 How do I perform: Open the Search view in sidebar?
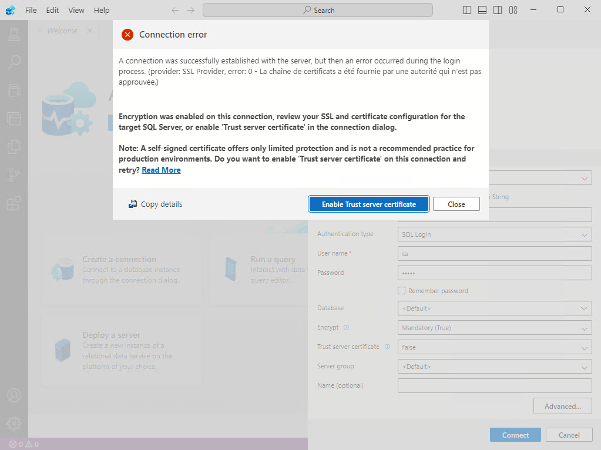tap(14, 62)
